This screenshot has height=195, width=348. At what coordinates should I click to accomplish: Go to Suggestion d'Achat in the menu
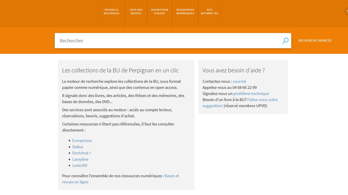coord(160,12)
